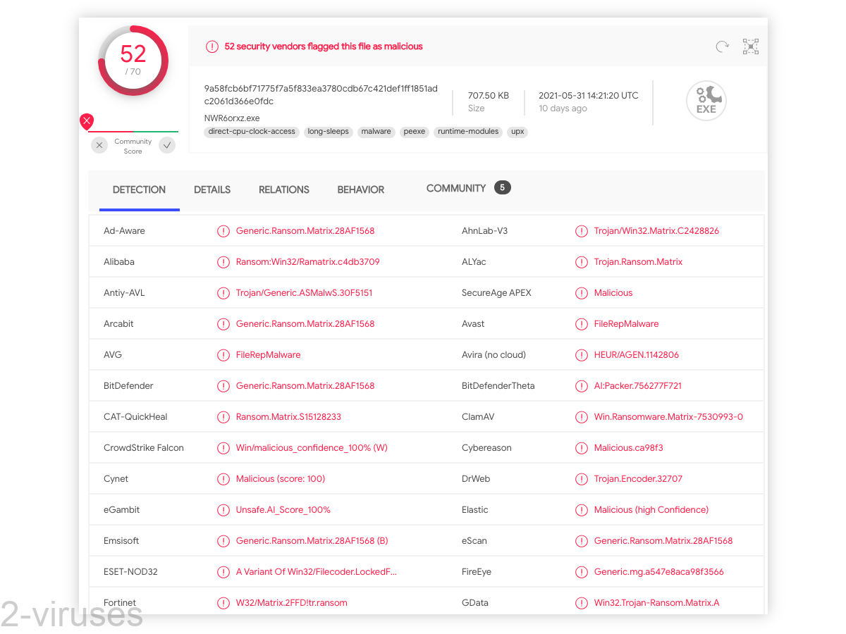Click warning icon in Antiy-AVL row
The height and width of the screenshot is (634, 846).
click(x=223, y=293)
